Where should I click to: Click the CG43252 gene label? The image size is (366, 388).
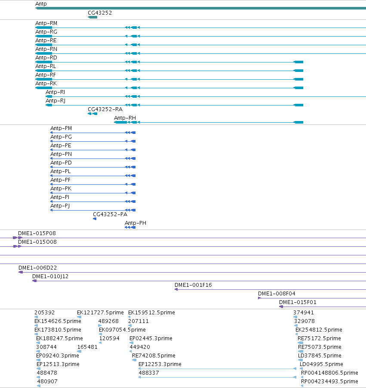coord(100,13)
